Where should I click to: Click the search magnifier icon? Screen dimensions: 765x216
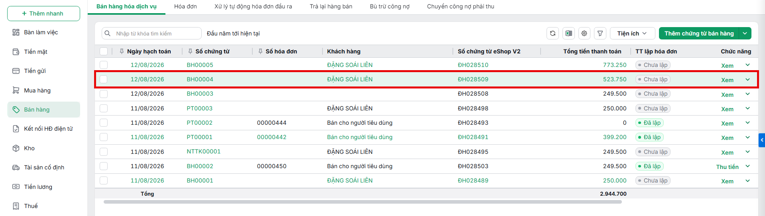(107, 33)
